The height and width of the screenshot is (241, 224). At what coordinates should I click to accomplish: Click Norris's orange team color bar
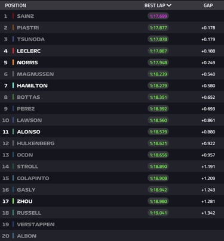coord(13,62)
